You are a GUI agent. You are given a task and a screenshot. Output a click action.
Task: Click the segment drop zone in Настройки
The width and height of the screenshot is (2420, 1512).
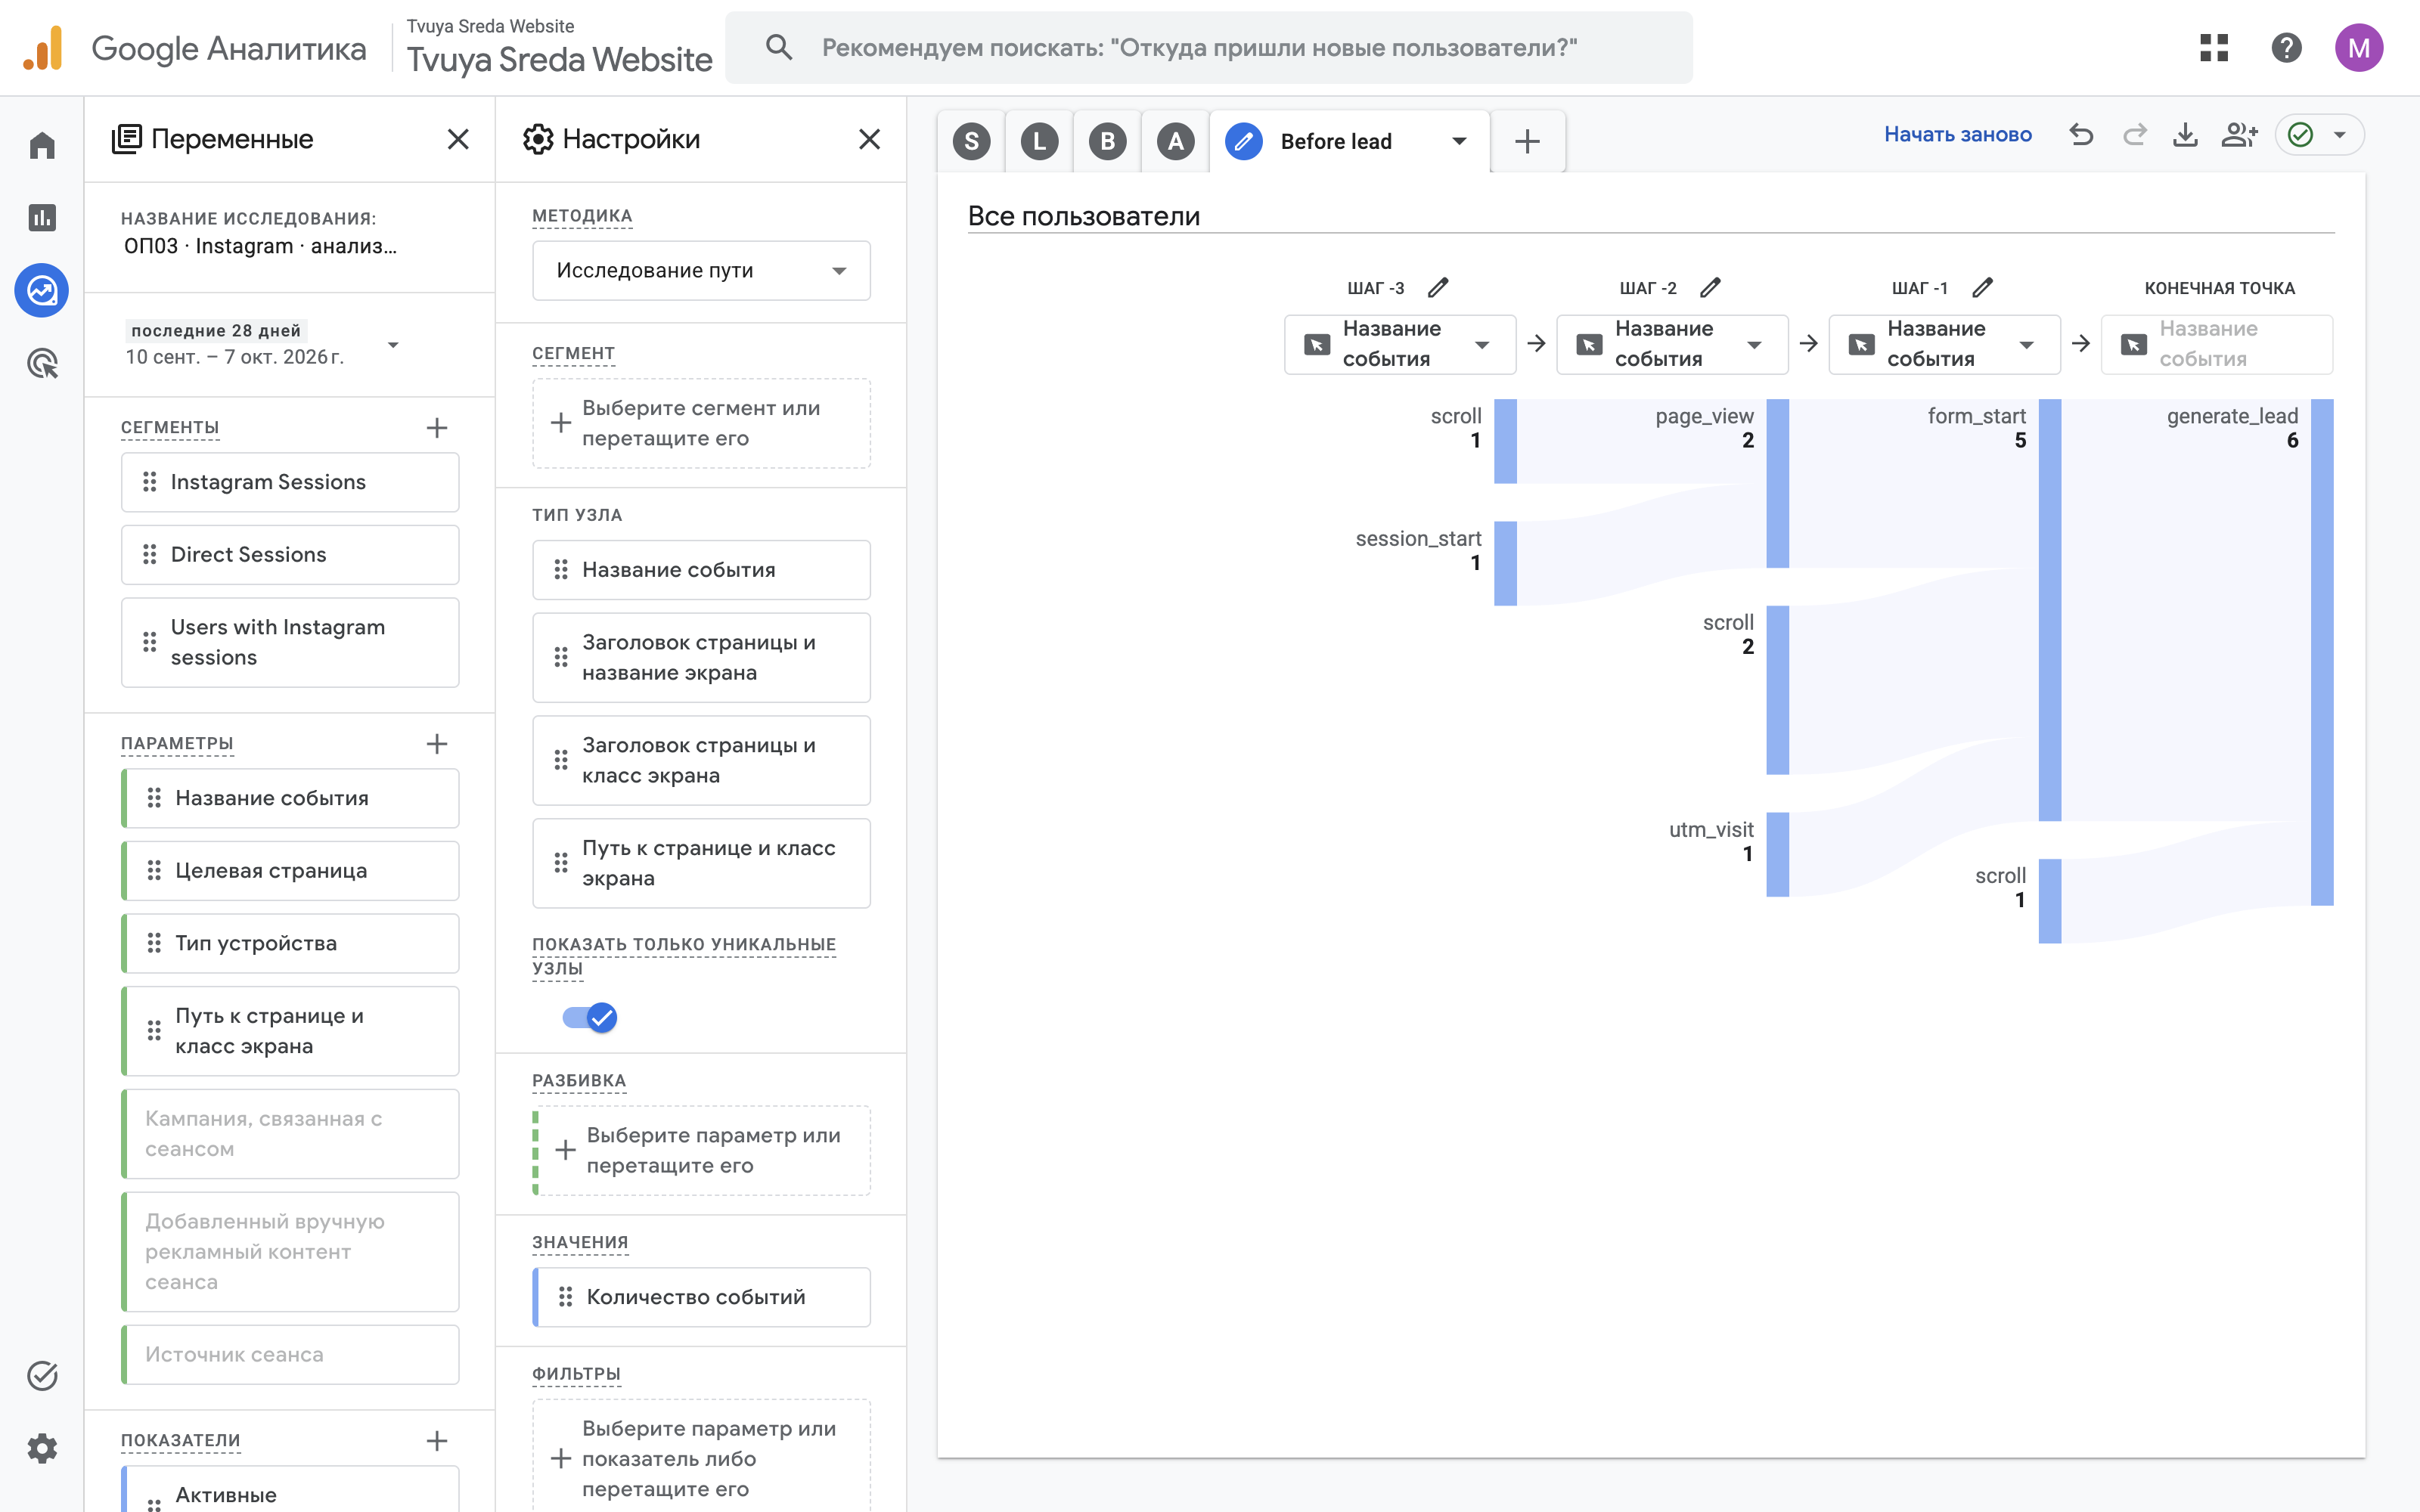tap(701, 423)
